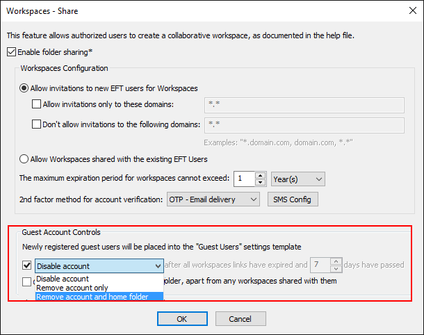Check Don't allow invitations to following domains
Viewport: 424px width, 335px height.
click(x=38, y=124)
